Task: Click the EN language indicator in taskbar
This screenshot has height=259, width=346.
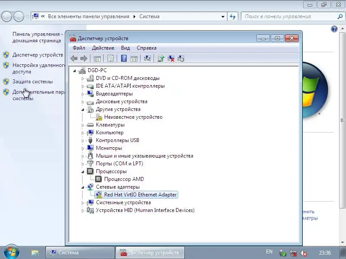Action: [x=269, y=252]
